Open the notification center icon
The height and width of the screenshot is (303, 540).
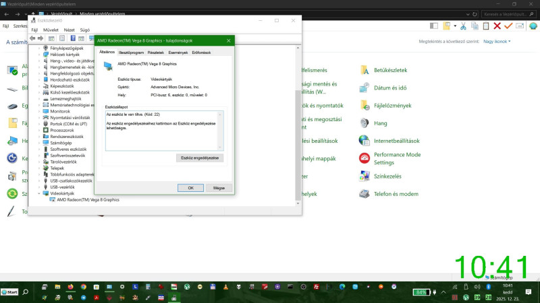[529, 292]
